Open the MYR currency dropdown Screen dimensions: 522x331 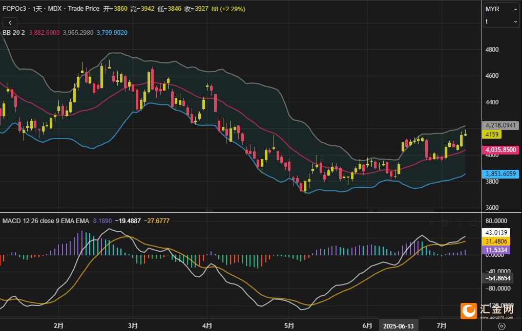[x=501, y=9]
